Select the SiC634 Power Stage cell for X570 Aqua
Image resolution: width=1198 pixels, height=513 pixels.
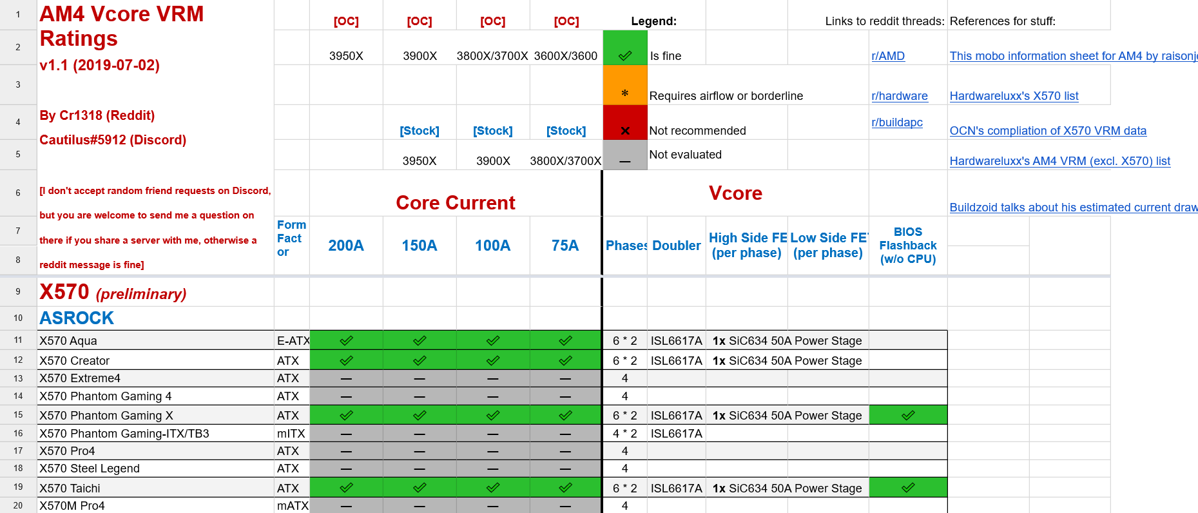coord(787,341)
